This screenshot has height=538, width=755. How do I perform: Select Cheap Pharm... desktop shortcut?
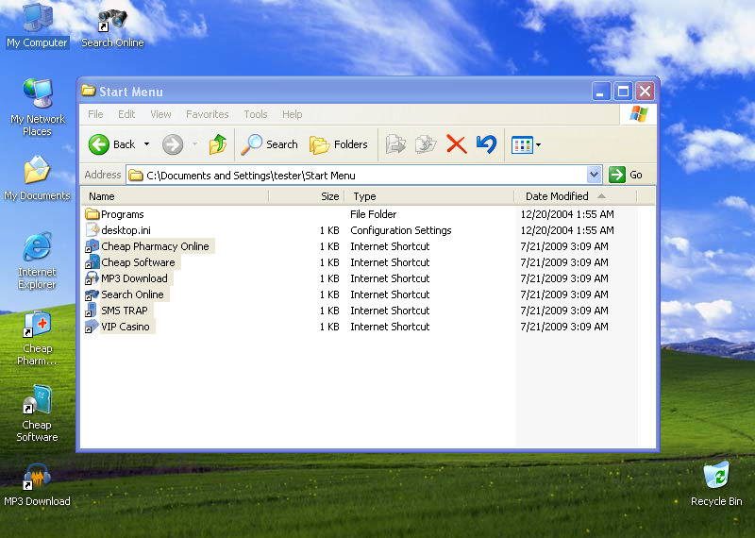pos(37,338)
